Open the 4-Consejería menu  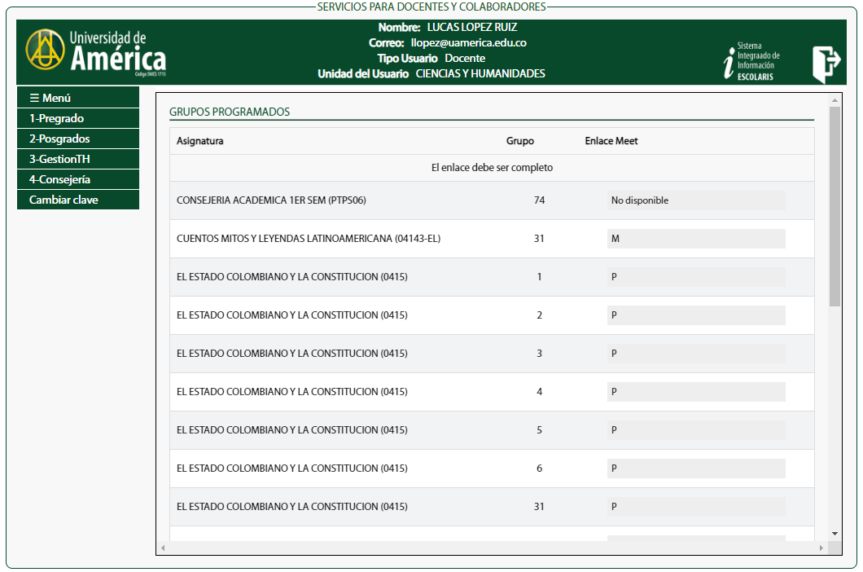tap(77, 179)
